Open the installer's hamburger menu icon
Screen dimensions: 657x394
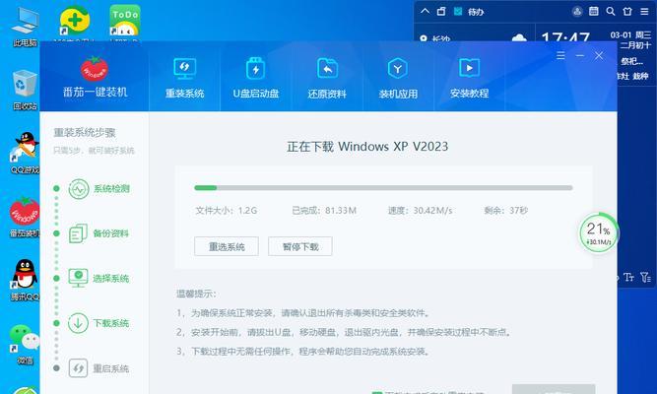pyautogui.click(x=560, y=55)
